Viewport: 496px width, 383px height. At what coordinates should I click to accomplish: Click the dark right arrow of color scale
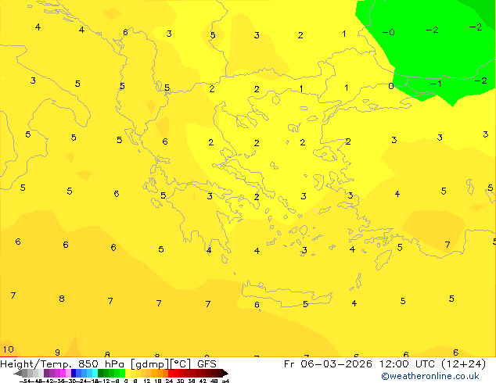pos(225,374)
